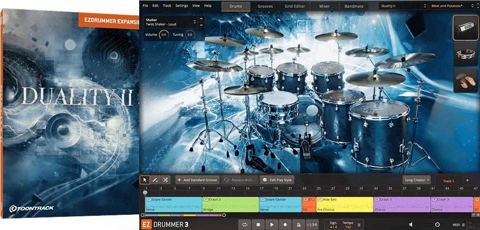Open the Help menu
The height and width of the screenshot is (230, 480).
tap(208, 6)
